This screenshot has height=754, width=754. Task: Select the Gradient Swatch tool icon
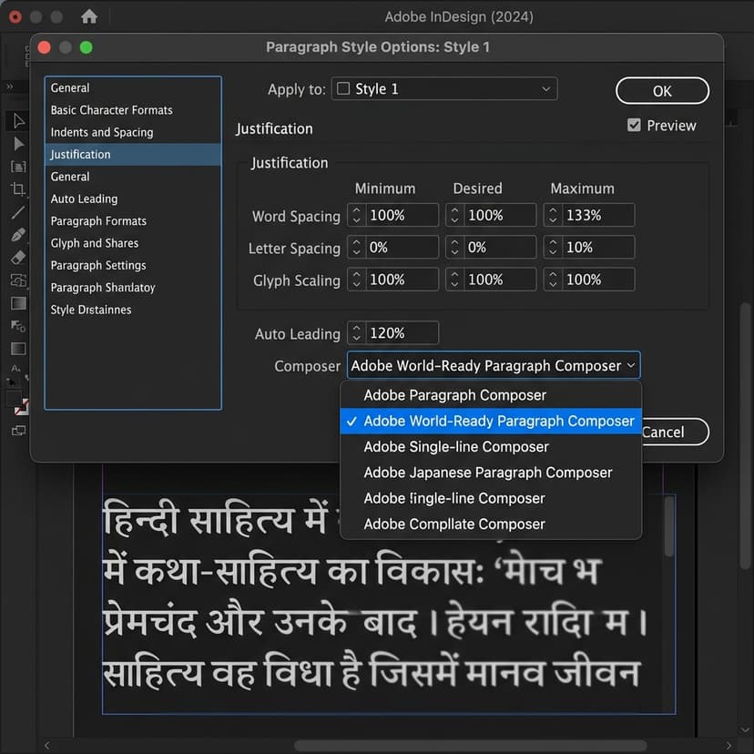point(18,349)
